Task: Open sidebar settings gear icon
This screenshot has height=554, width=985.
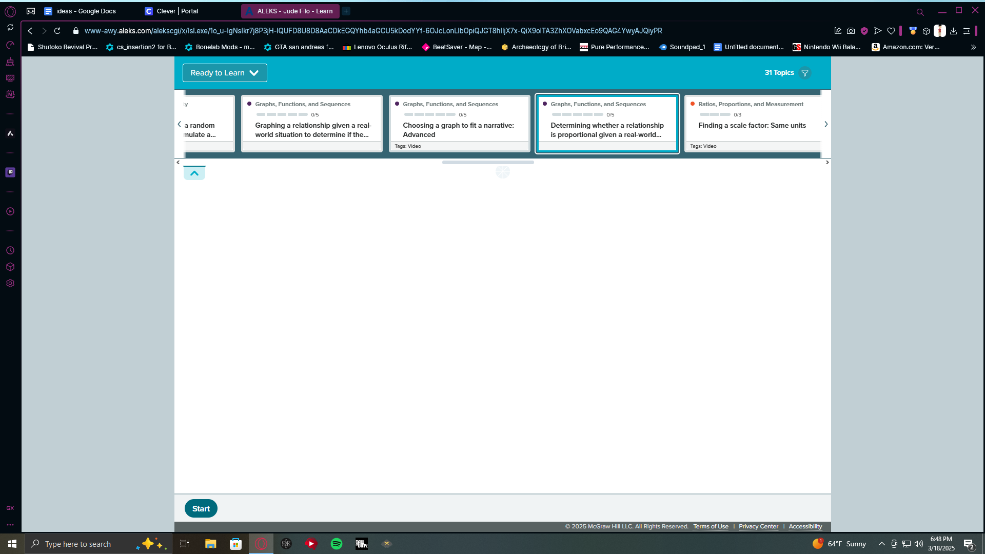Action: 10,283
